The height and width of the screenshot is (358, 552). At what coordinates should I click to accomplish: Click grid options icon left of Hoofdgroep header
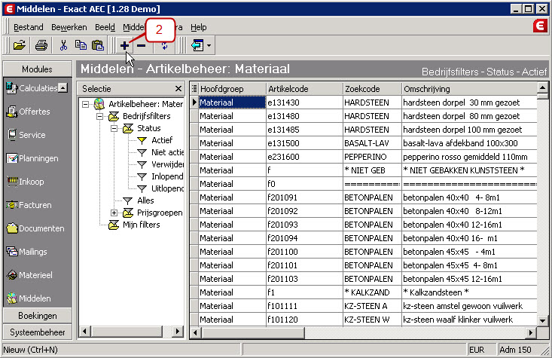pos(194,89)
